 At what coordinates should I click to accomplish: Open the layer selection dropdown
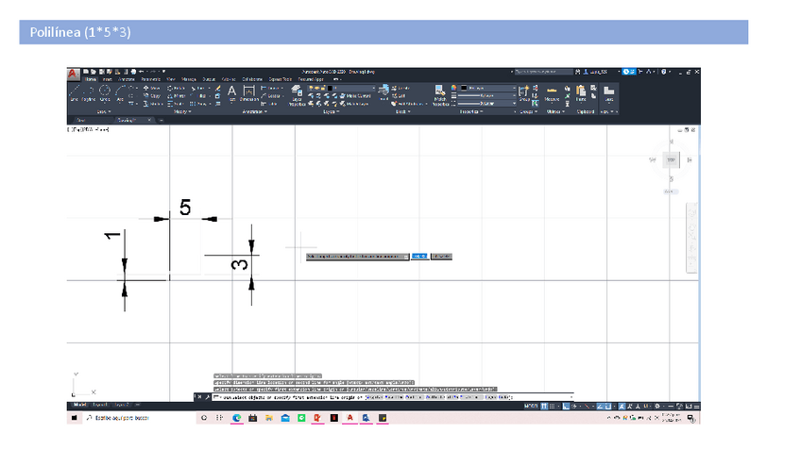click(x=349, y=88)
